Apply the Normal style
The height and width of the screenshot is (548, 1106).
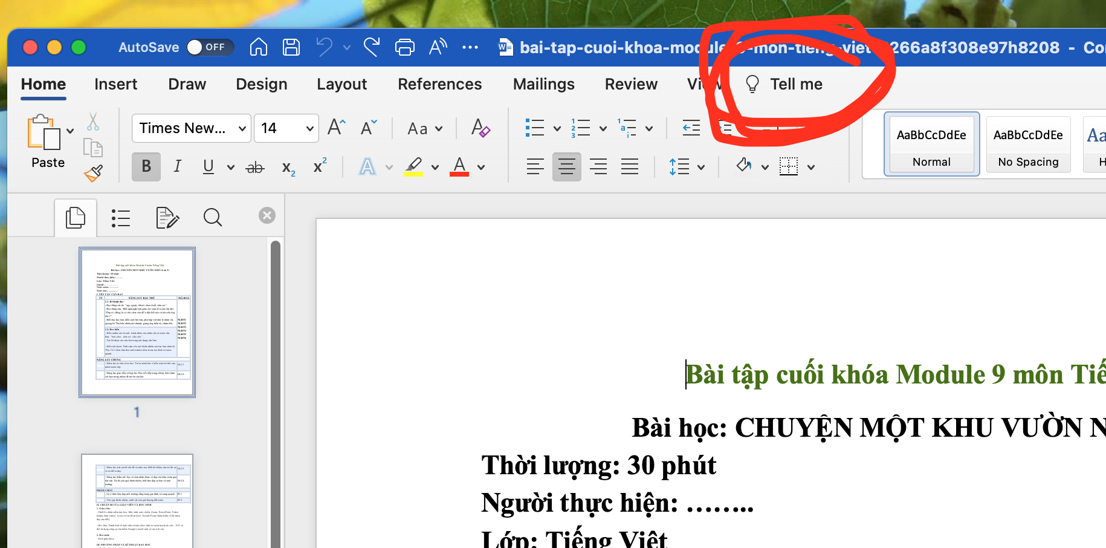coord(931,144)
